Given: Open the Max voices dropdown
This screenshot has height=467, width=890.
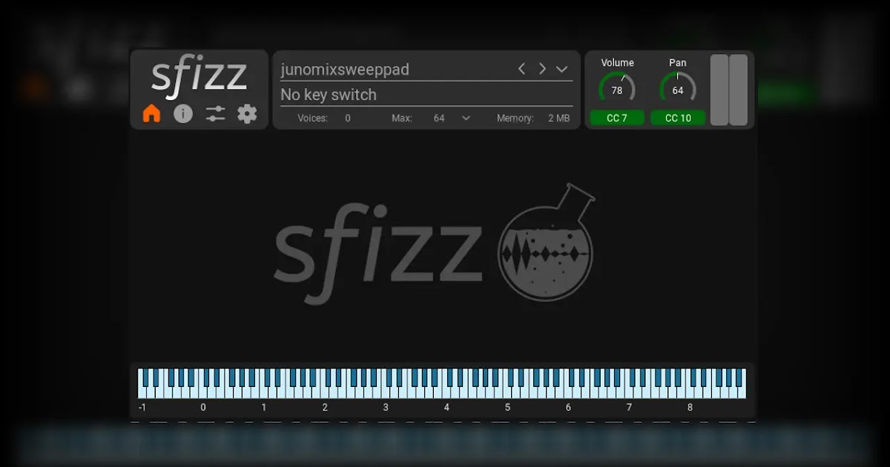Looking at the screenshot, I should [x=466, y=118].
